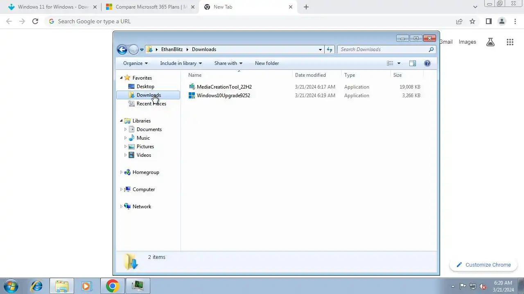
Task: Click the Search Downloads input field
Action: (x=386, y=49)
